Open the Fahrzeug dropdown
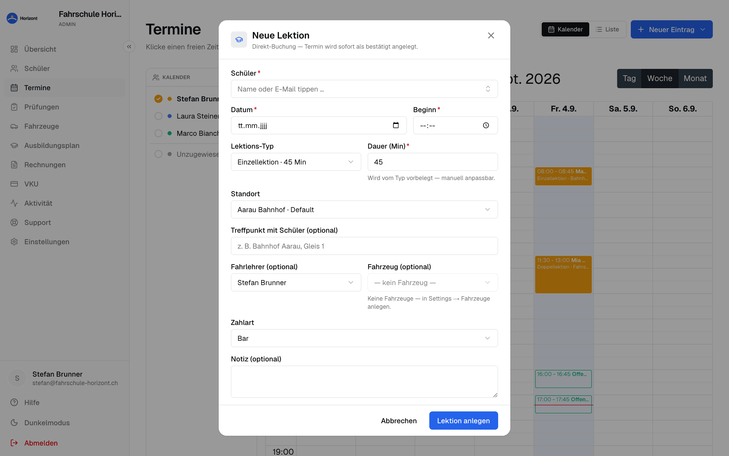This screenshot has width=729, height=456. pyautogui.click(x=433, y=282)
